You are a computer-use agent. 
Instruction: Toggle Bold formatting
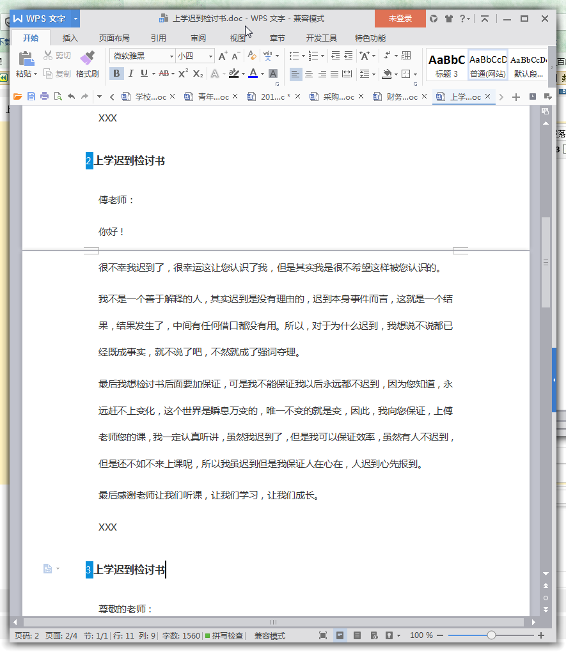point(116,74)
